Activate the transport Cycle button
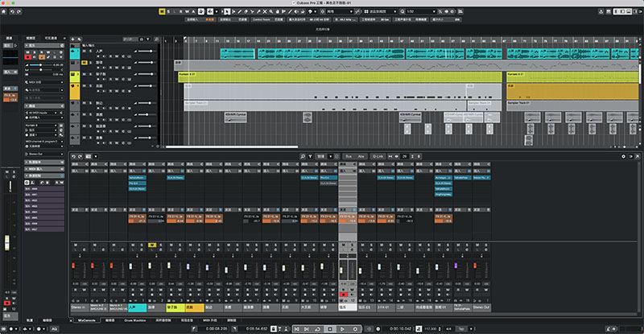 click(318, 329)
